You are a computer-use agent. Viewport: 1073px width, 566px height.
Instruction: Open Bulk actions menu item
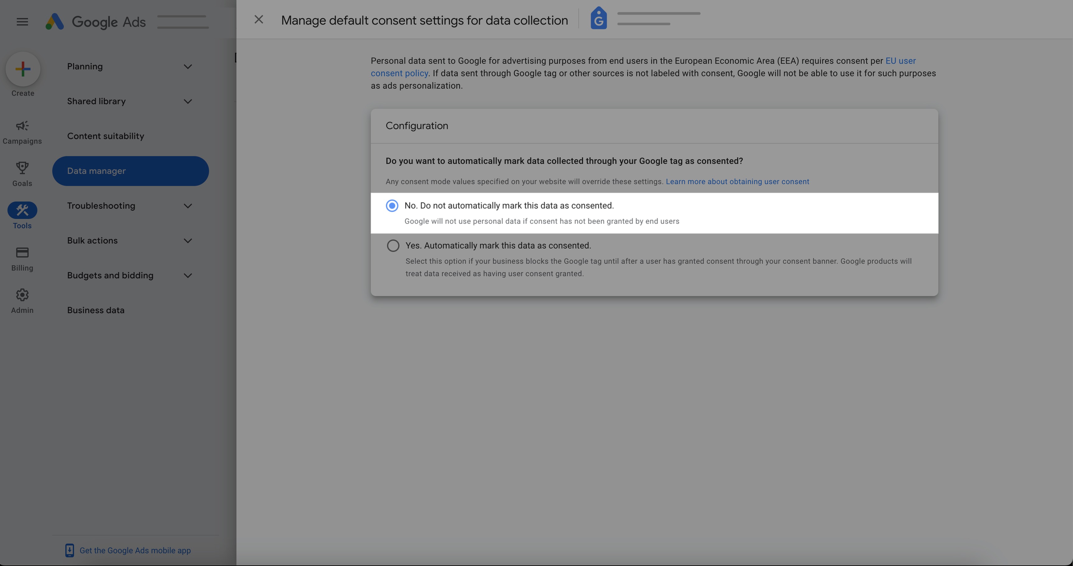tap(130, 241)
